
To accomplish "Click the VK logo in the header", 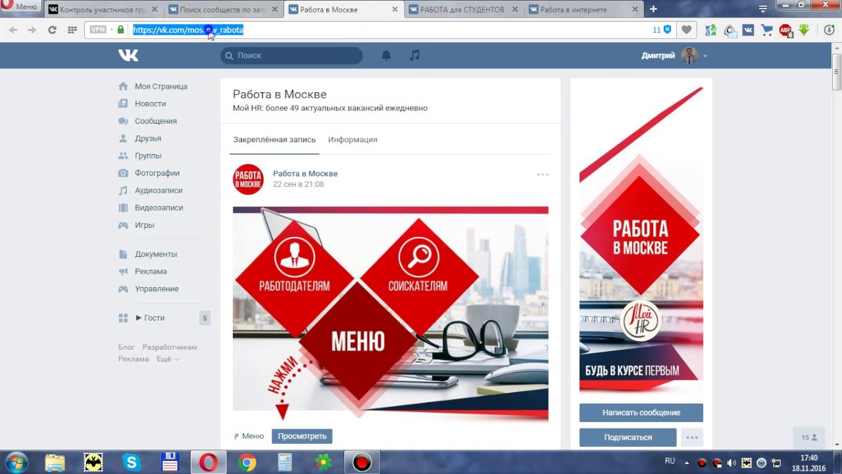I will pyautogui.click(x=128, y=55).
